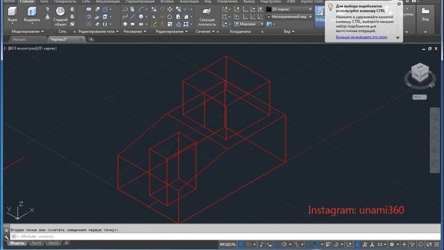Click the array tool in Редактирование panel

point(186,24)
